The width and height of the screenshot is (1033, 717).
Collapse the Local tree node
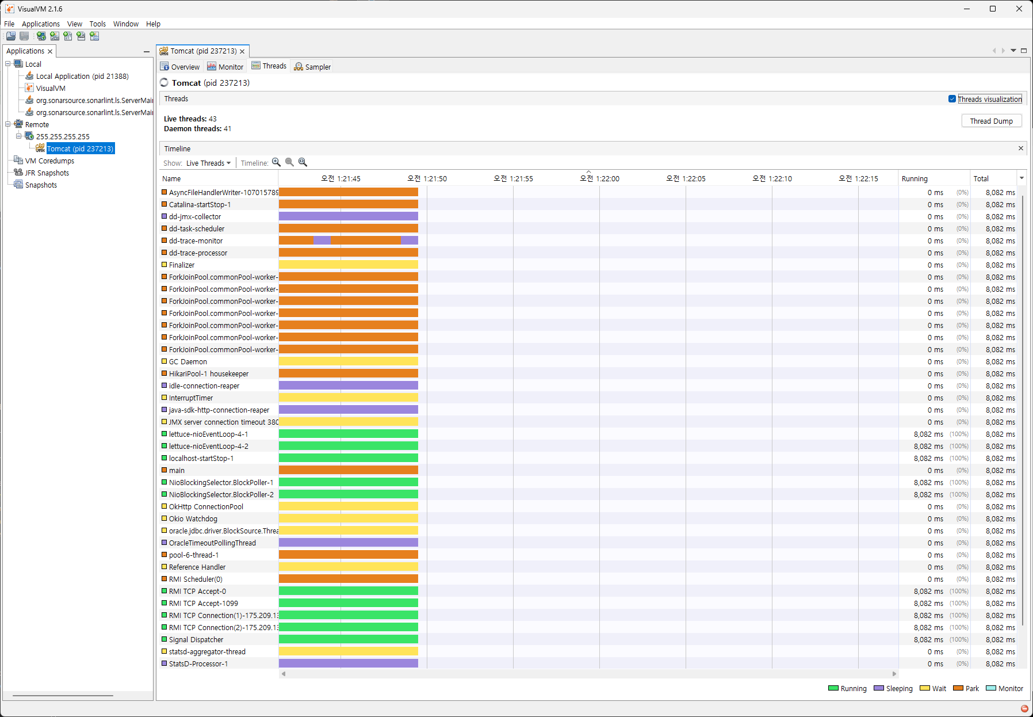click(x=8, y=64)
